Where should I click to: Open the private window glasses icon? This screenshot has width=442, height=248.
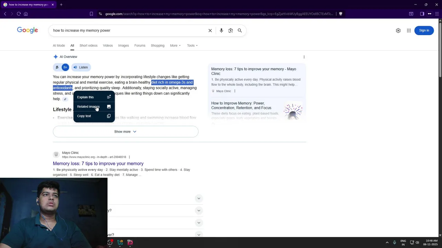pyautogui.click(x=430, y=14)
